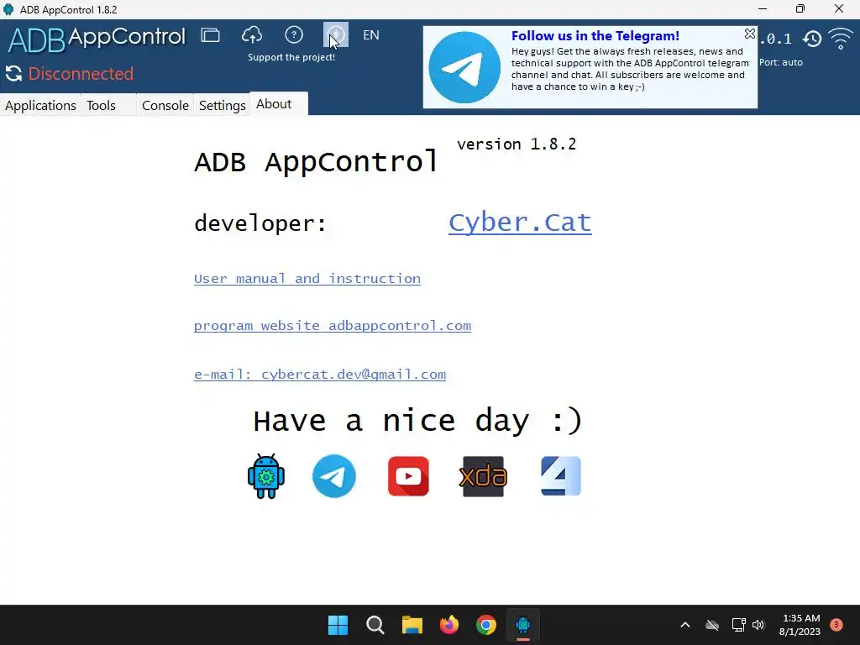The width and height of the screenshot is (860, 645).
Task: Launch Chrome from the taskbar
Action: click(x=486, y=625)
